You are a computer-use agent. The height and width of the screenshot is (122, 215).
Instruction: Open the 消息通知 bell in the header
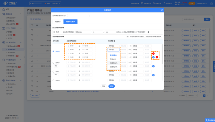point(165,3)
